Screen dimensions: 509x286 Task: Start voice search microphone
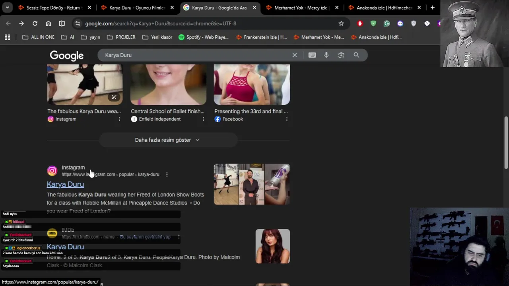click(326, 55)
